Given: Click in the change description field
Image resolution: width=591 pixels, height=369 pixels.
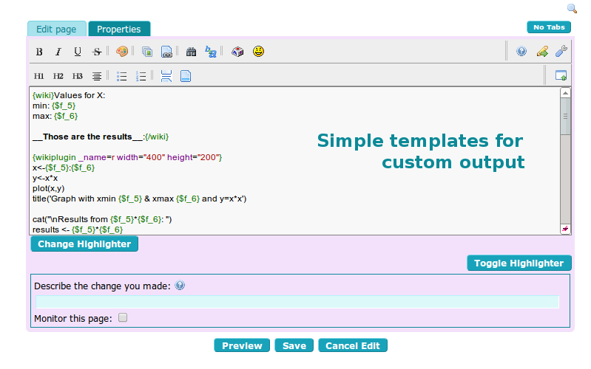Looking at the screenshot, I should 297,301.
